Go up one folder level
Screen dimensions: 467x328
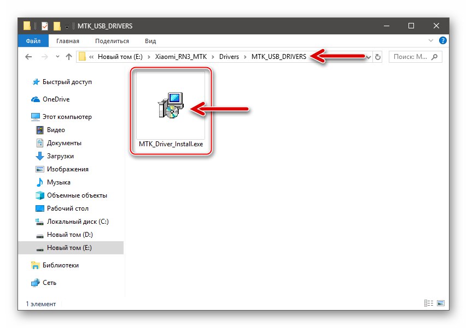tap(69, 57)
